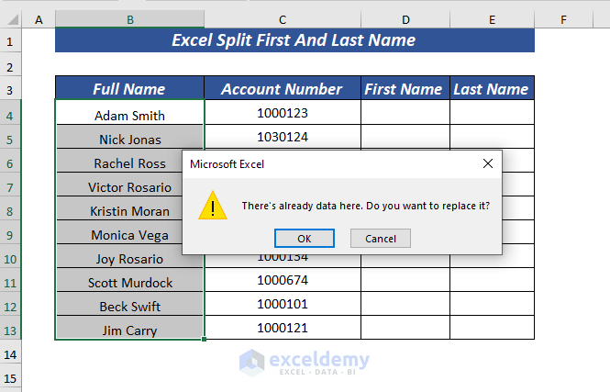Click the fill handle at selection's bottom corner
This screenshot has width=610, height=392.
205,340
